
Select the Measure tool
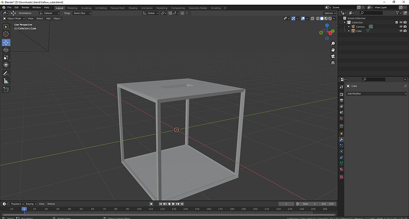click(6, 81)
